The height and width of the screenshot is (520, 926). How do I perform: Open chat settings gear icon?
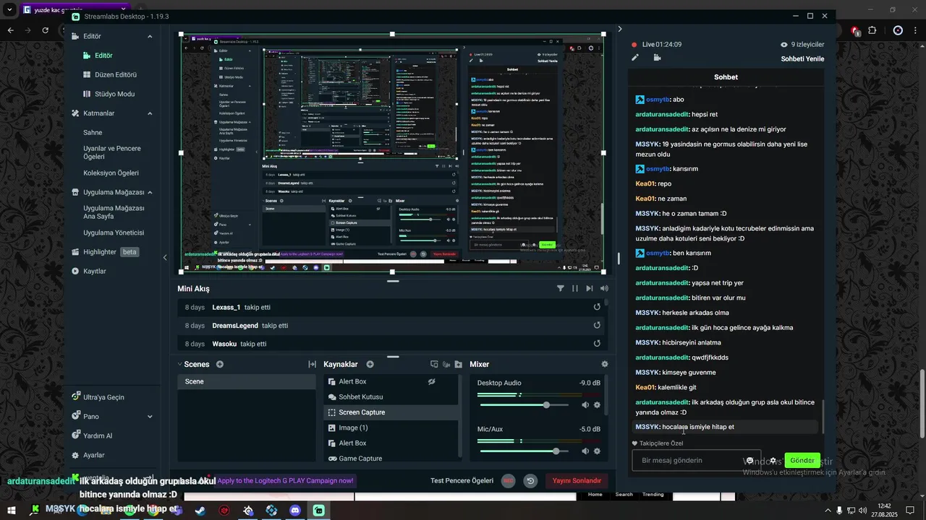(773, 461)
